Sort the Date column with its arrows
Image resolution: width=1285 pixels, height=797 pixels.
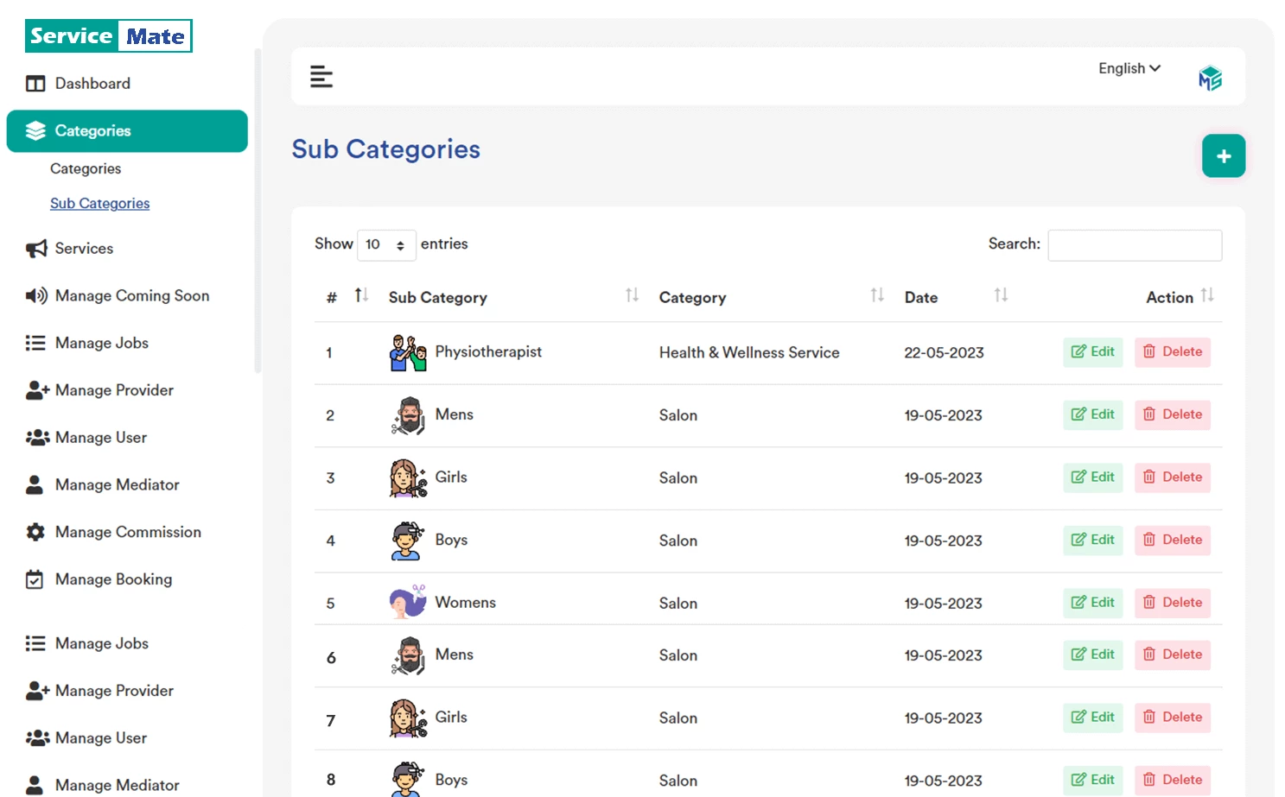(x=1001, y=295)
